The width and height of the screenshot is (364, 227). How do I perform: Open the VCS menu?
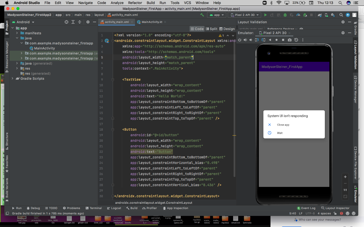point(187,3)
